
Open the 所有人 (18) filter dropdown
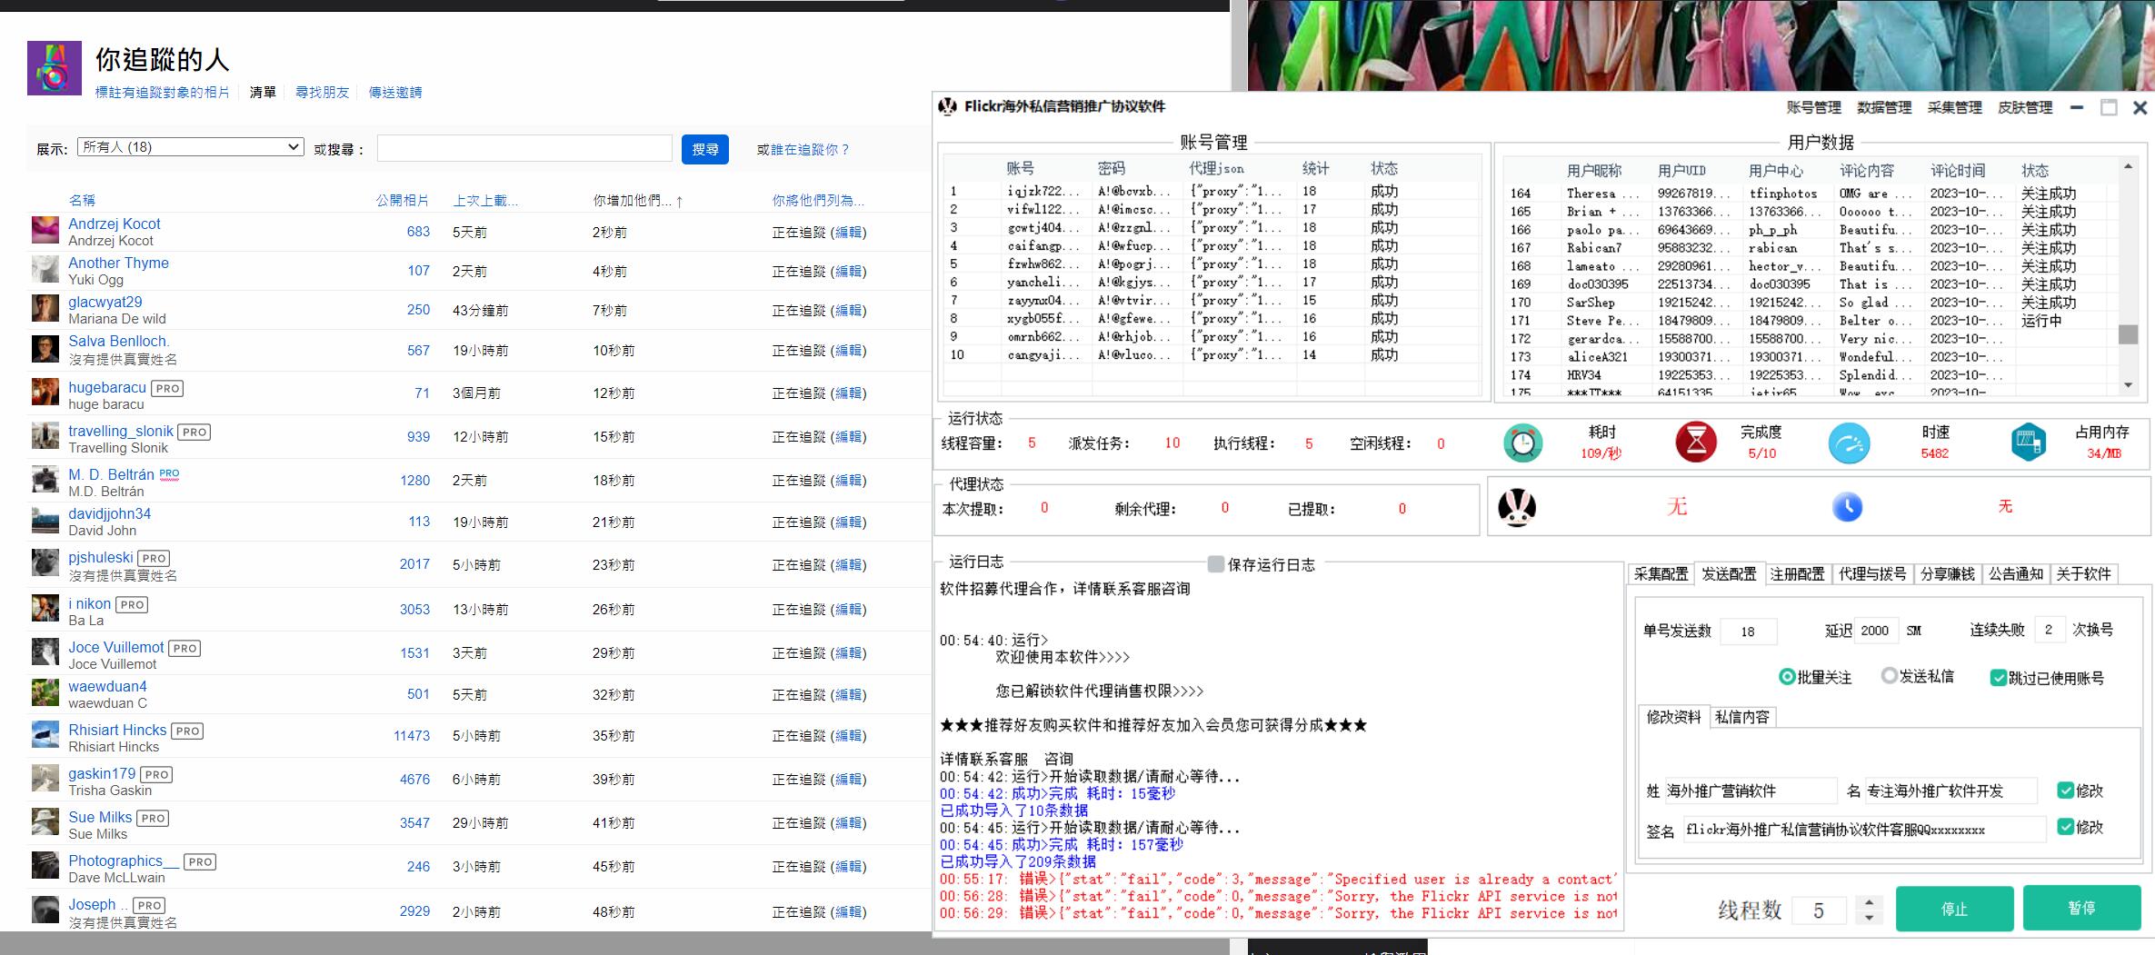(x=191, y=147)
